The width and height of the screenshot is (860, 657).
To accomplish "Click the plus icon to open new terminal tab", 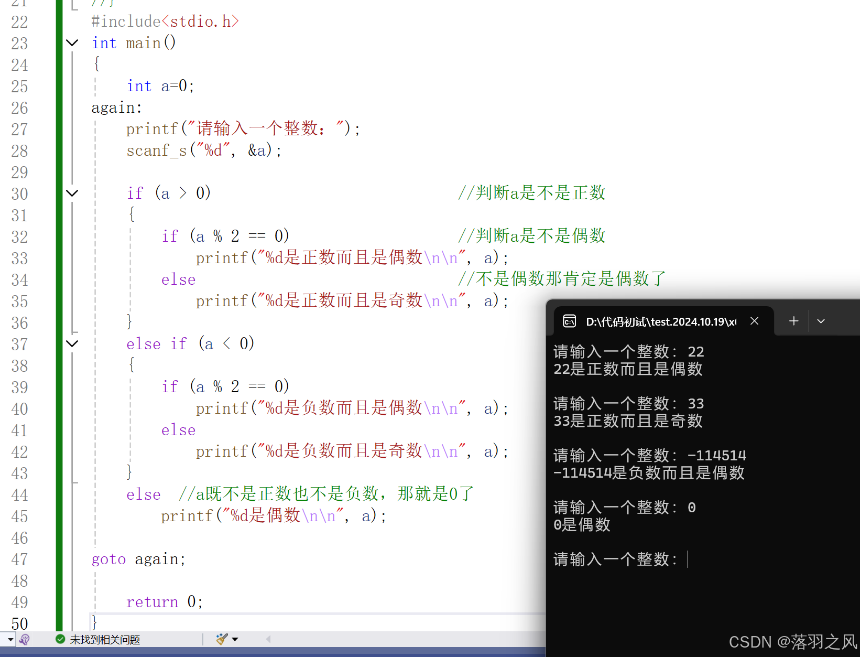I will click(x=793, y=320).
